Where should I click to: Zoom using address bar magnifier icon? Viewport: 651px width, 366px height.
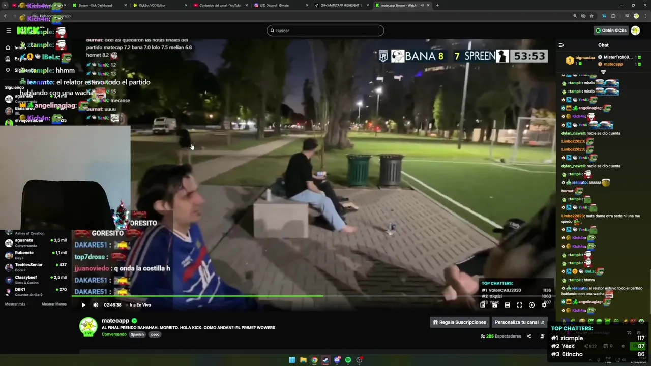pyautogui.click(x=575, y=16)
